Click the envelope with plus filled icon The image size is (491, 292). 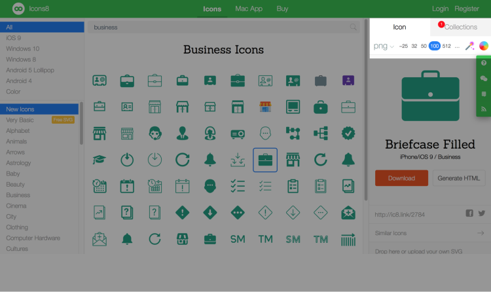pyautogui.click(x=348, y=213)
